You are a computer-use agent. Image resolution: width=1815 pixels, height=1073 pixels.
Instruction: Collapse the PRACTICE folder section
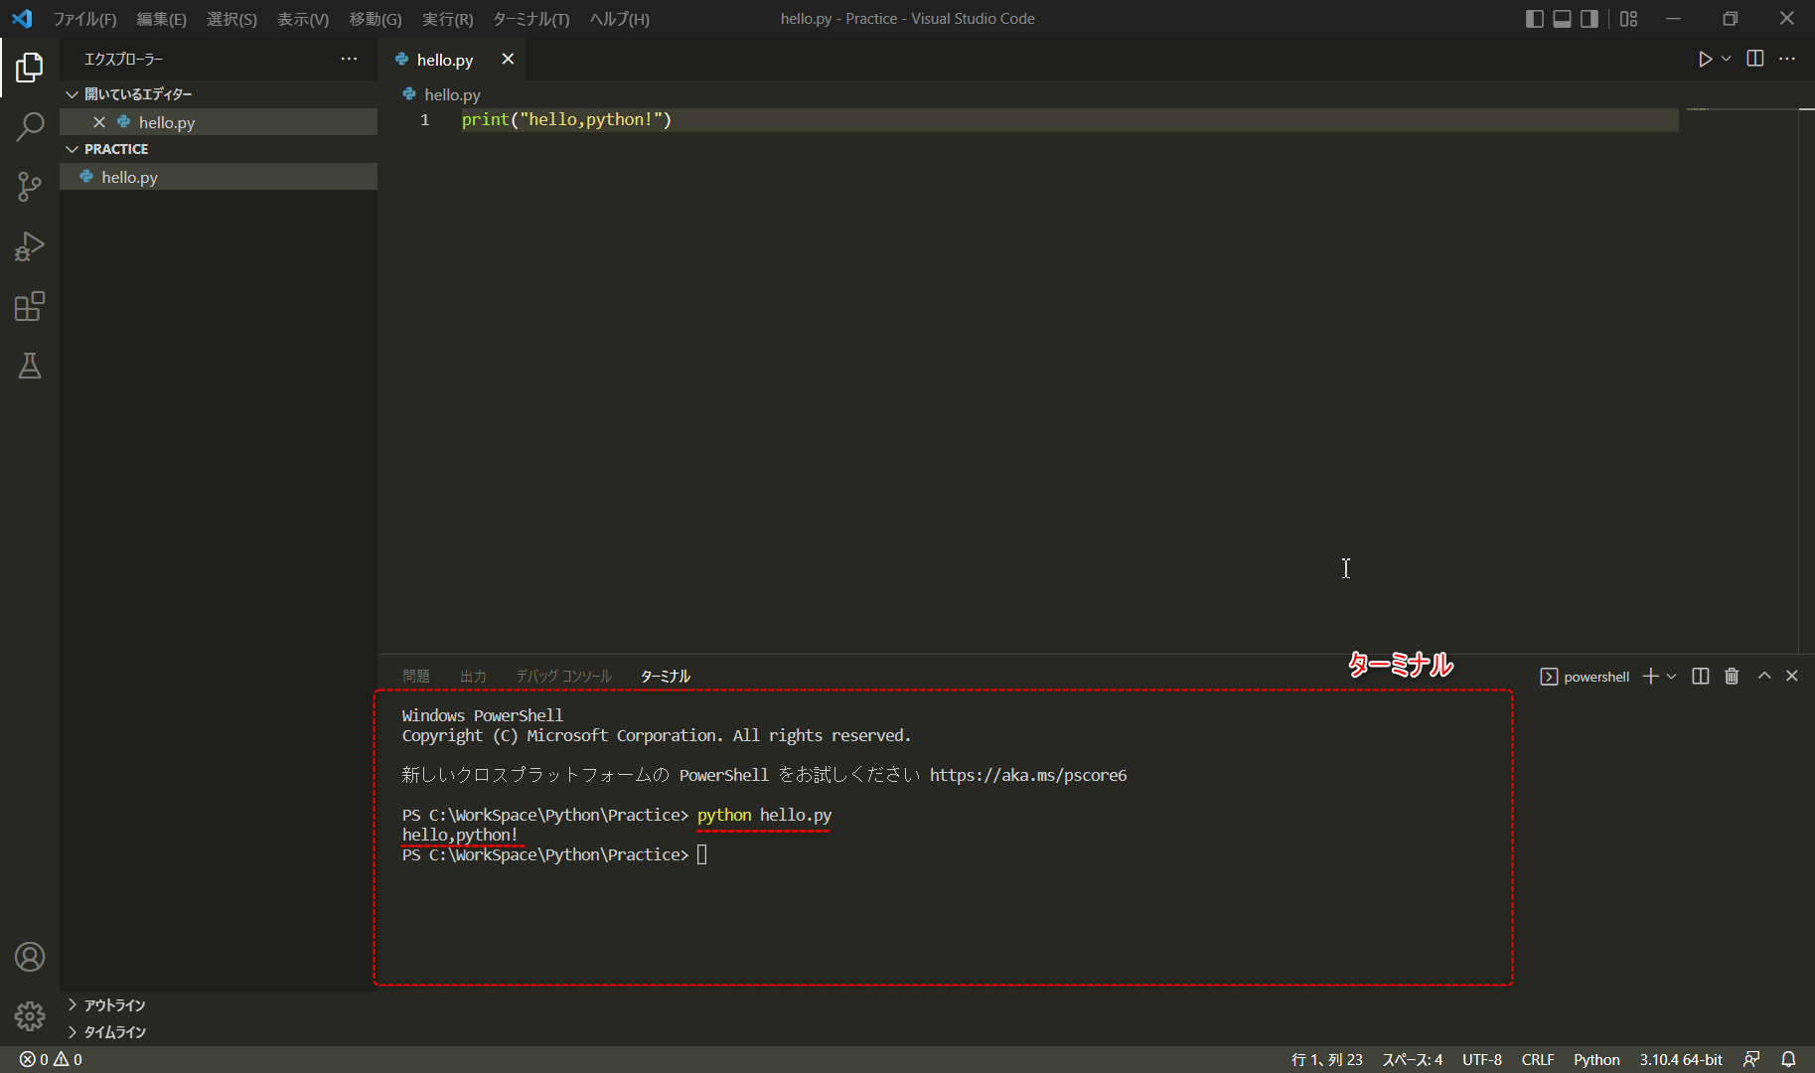[219, 149]
